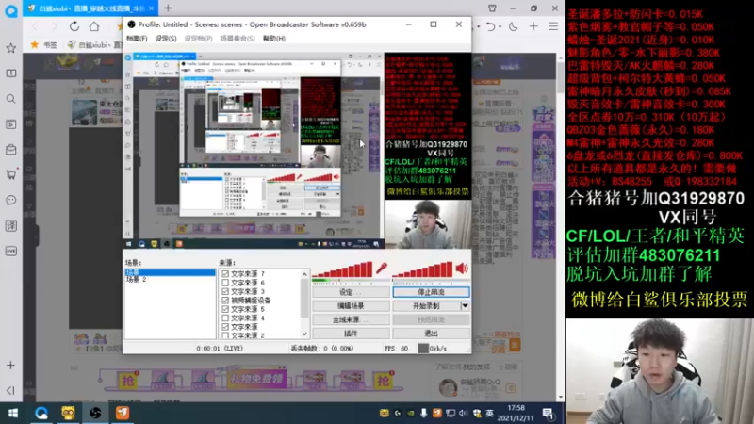
Task: Open the 设定档(P) menu in OBS
Action: (x=199, y=39)
